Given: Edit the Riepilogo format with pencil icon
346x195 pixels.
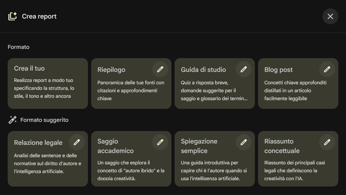Looking at the screenshot, I should [x=160, y=69].
